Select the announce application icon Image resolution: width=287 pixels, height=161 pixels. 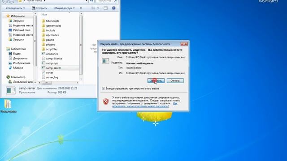(x=43, y=54)
